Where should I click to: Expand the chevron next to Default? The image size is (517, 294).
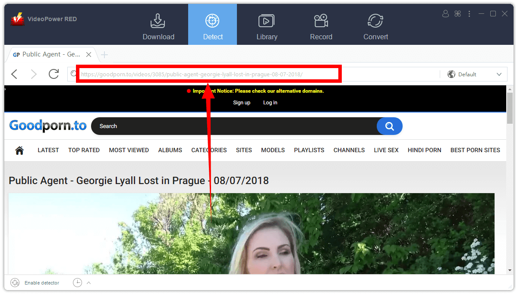[x=499, y=75]
